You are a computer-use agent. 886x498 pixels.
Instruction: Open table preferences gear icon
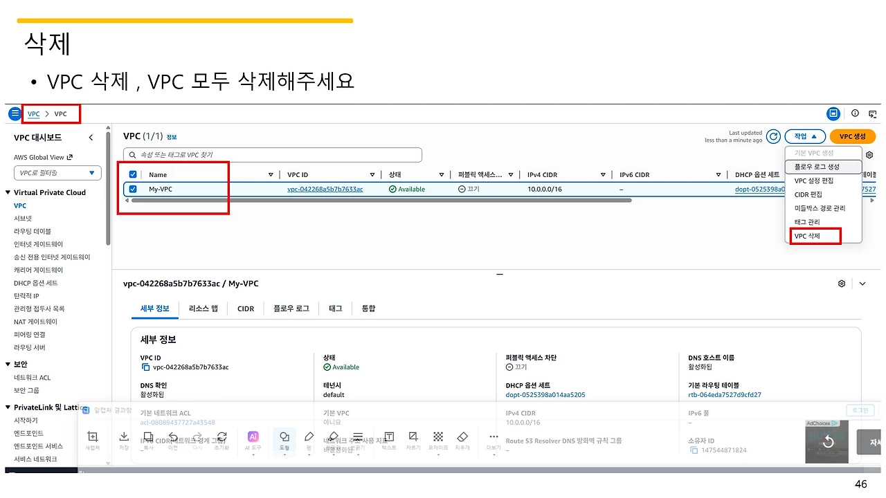[x=869, y=155]
